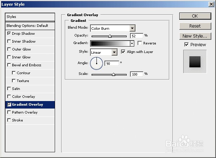Click the Opacity slider handle
216x158 pixels.
[110, 36]
